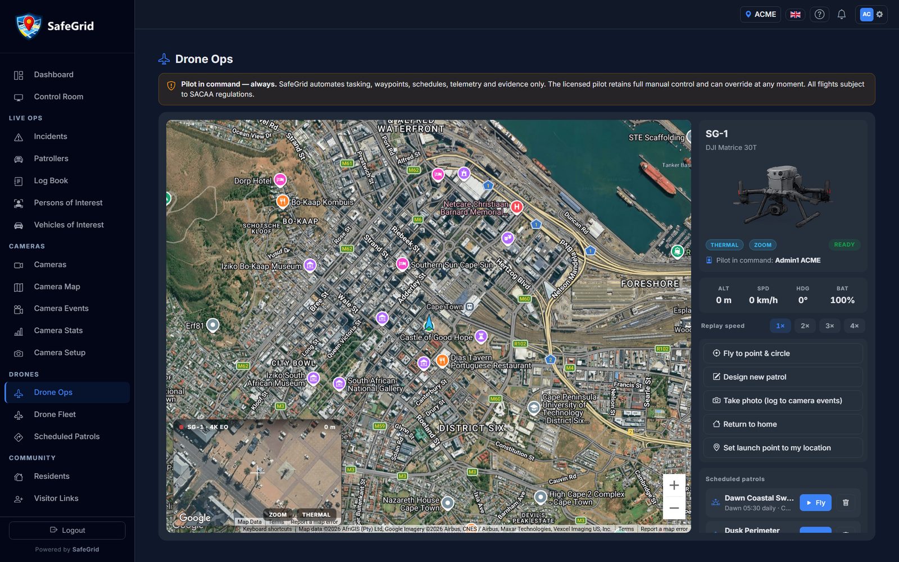
Task: Switch video feed to THERMAL mode
Action: pos(316,514)
